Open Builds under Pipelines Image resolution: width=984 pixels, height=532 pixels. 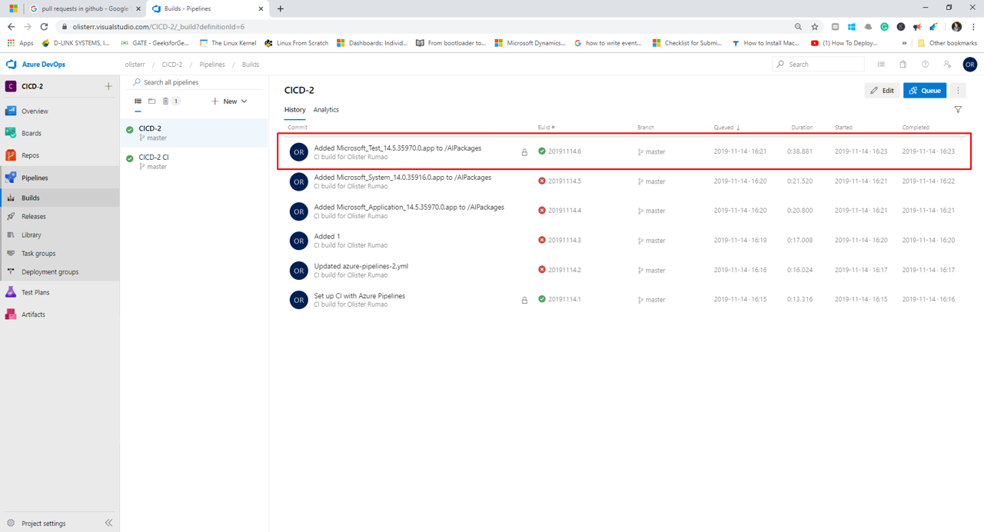(31, 198)
